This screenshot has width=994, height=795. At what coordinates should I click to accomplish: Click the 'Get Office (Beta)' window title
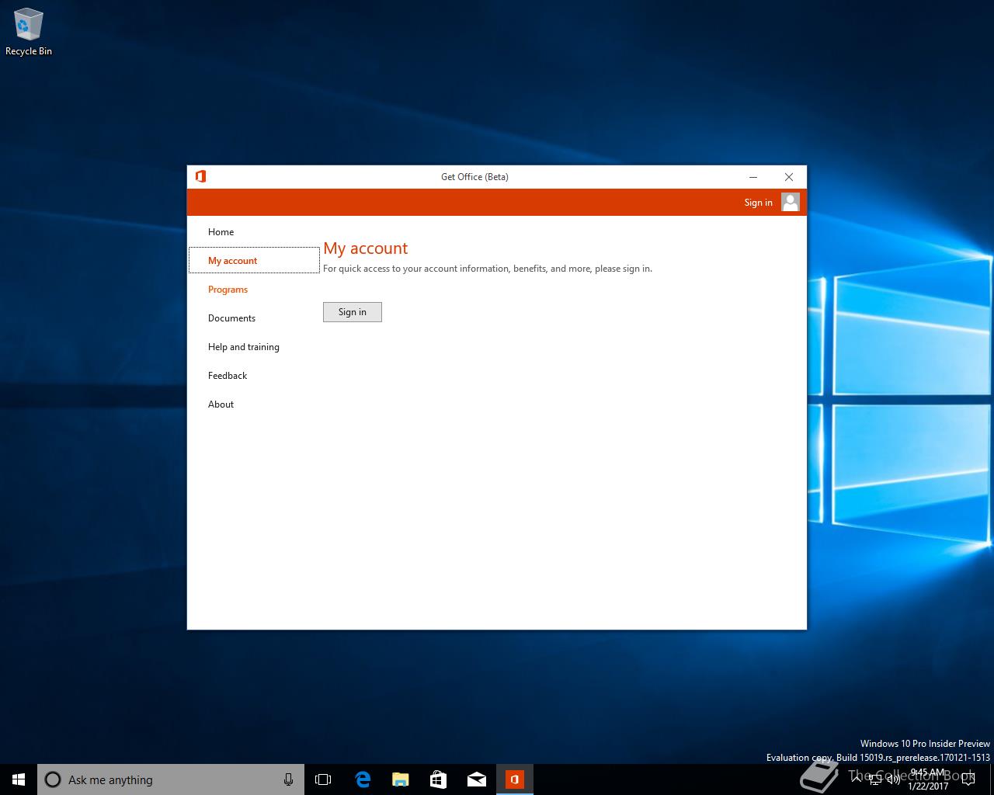coord(474,177)
